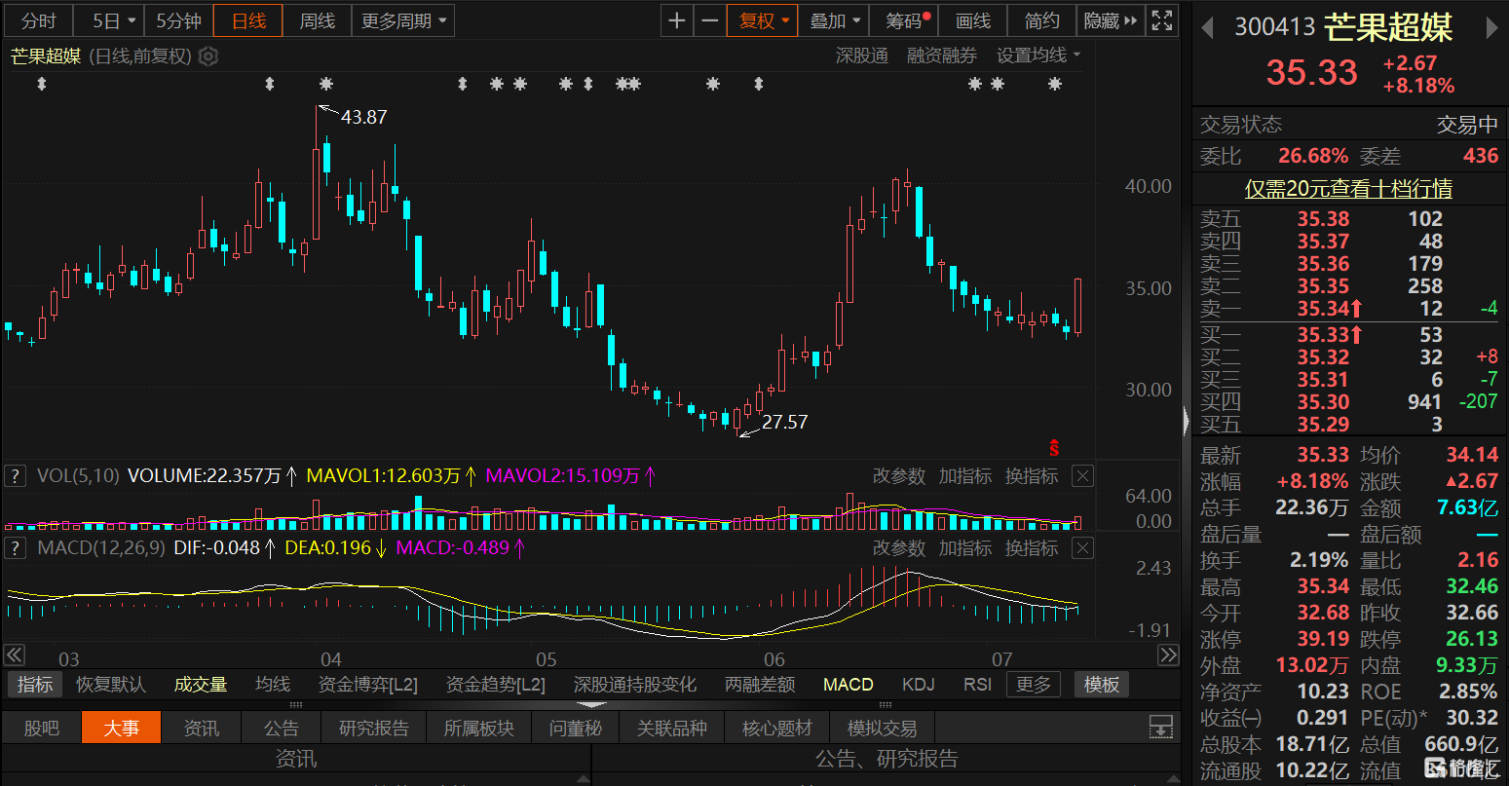This screenshot has height=786, width=1509.
Task: Open the 叠加 overlay dropdown
Action: [x=833, y=20]
